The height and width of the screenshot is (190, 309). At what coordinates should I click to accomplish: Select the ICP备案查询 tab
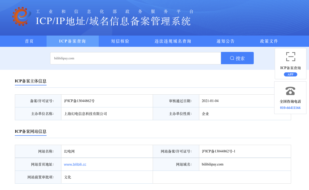73,41
